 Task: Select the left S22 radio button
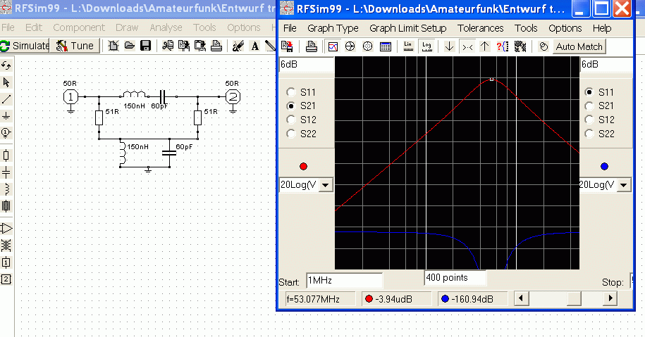(x=291, y=134)
